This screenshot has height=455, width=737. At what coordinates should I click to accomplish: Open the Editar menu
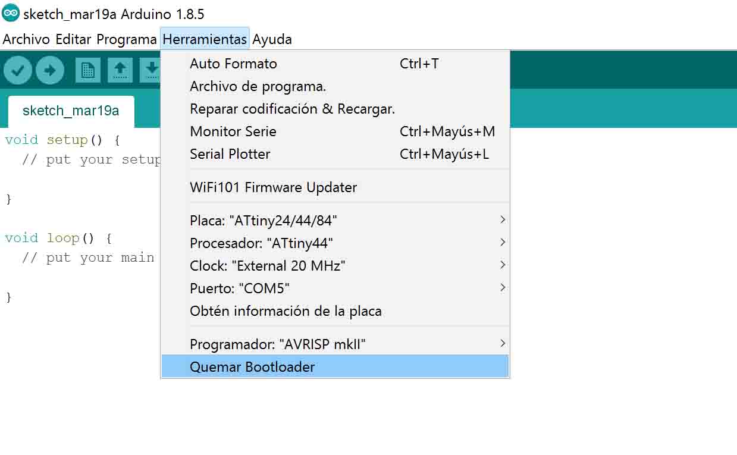point(73,39)
